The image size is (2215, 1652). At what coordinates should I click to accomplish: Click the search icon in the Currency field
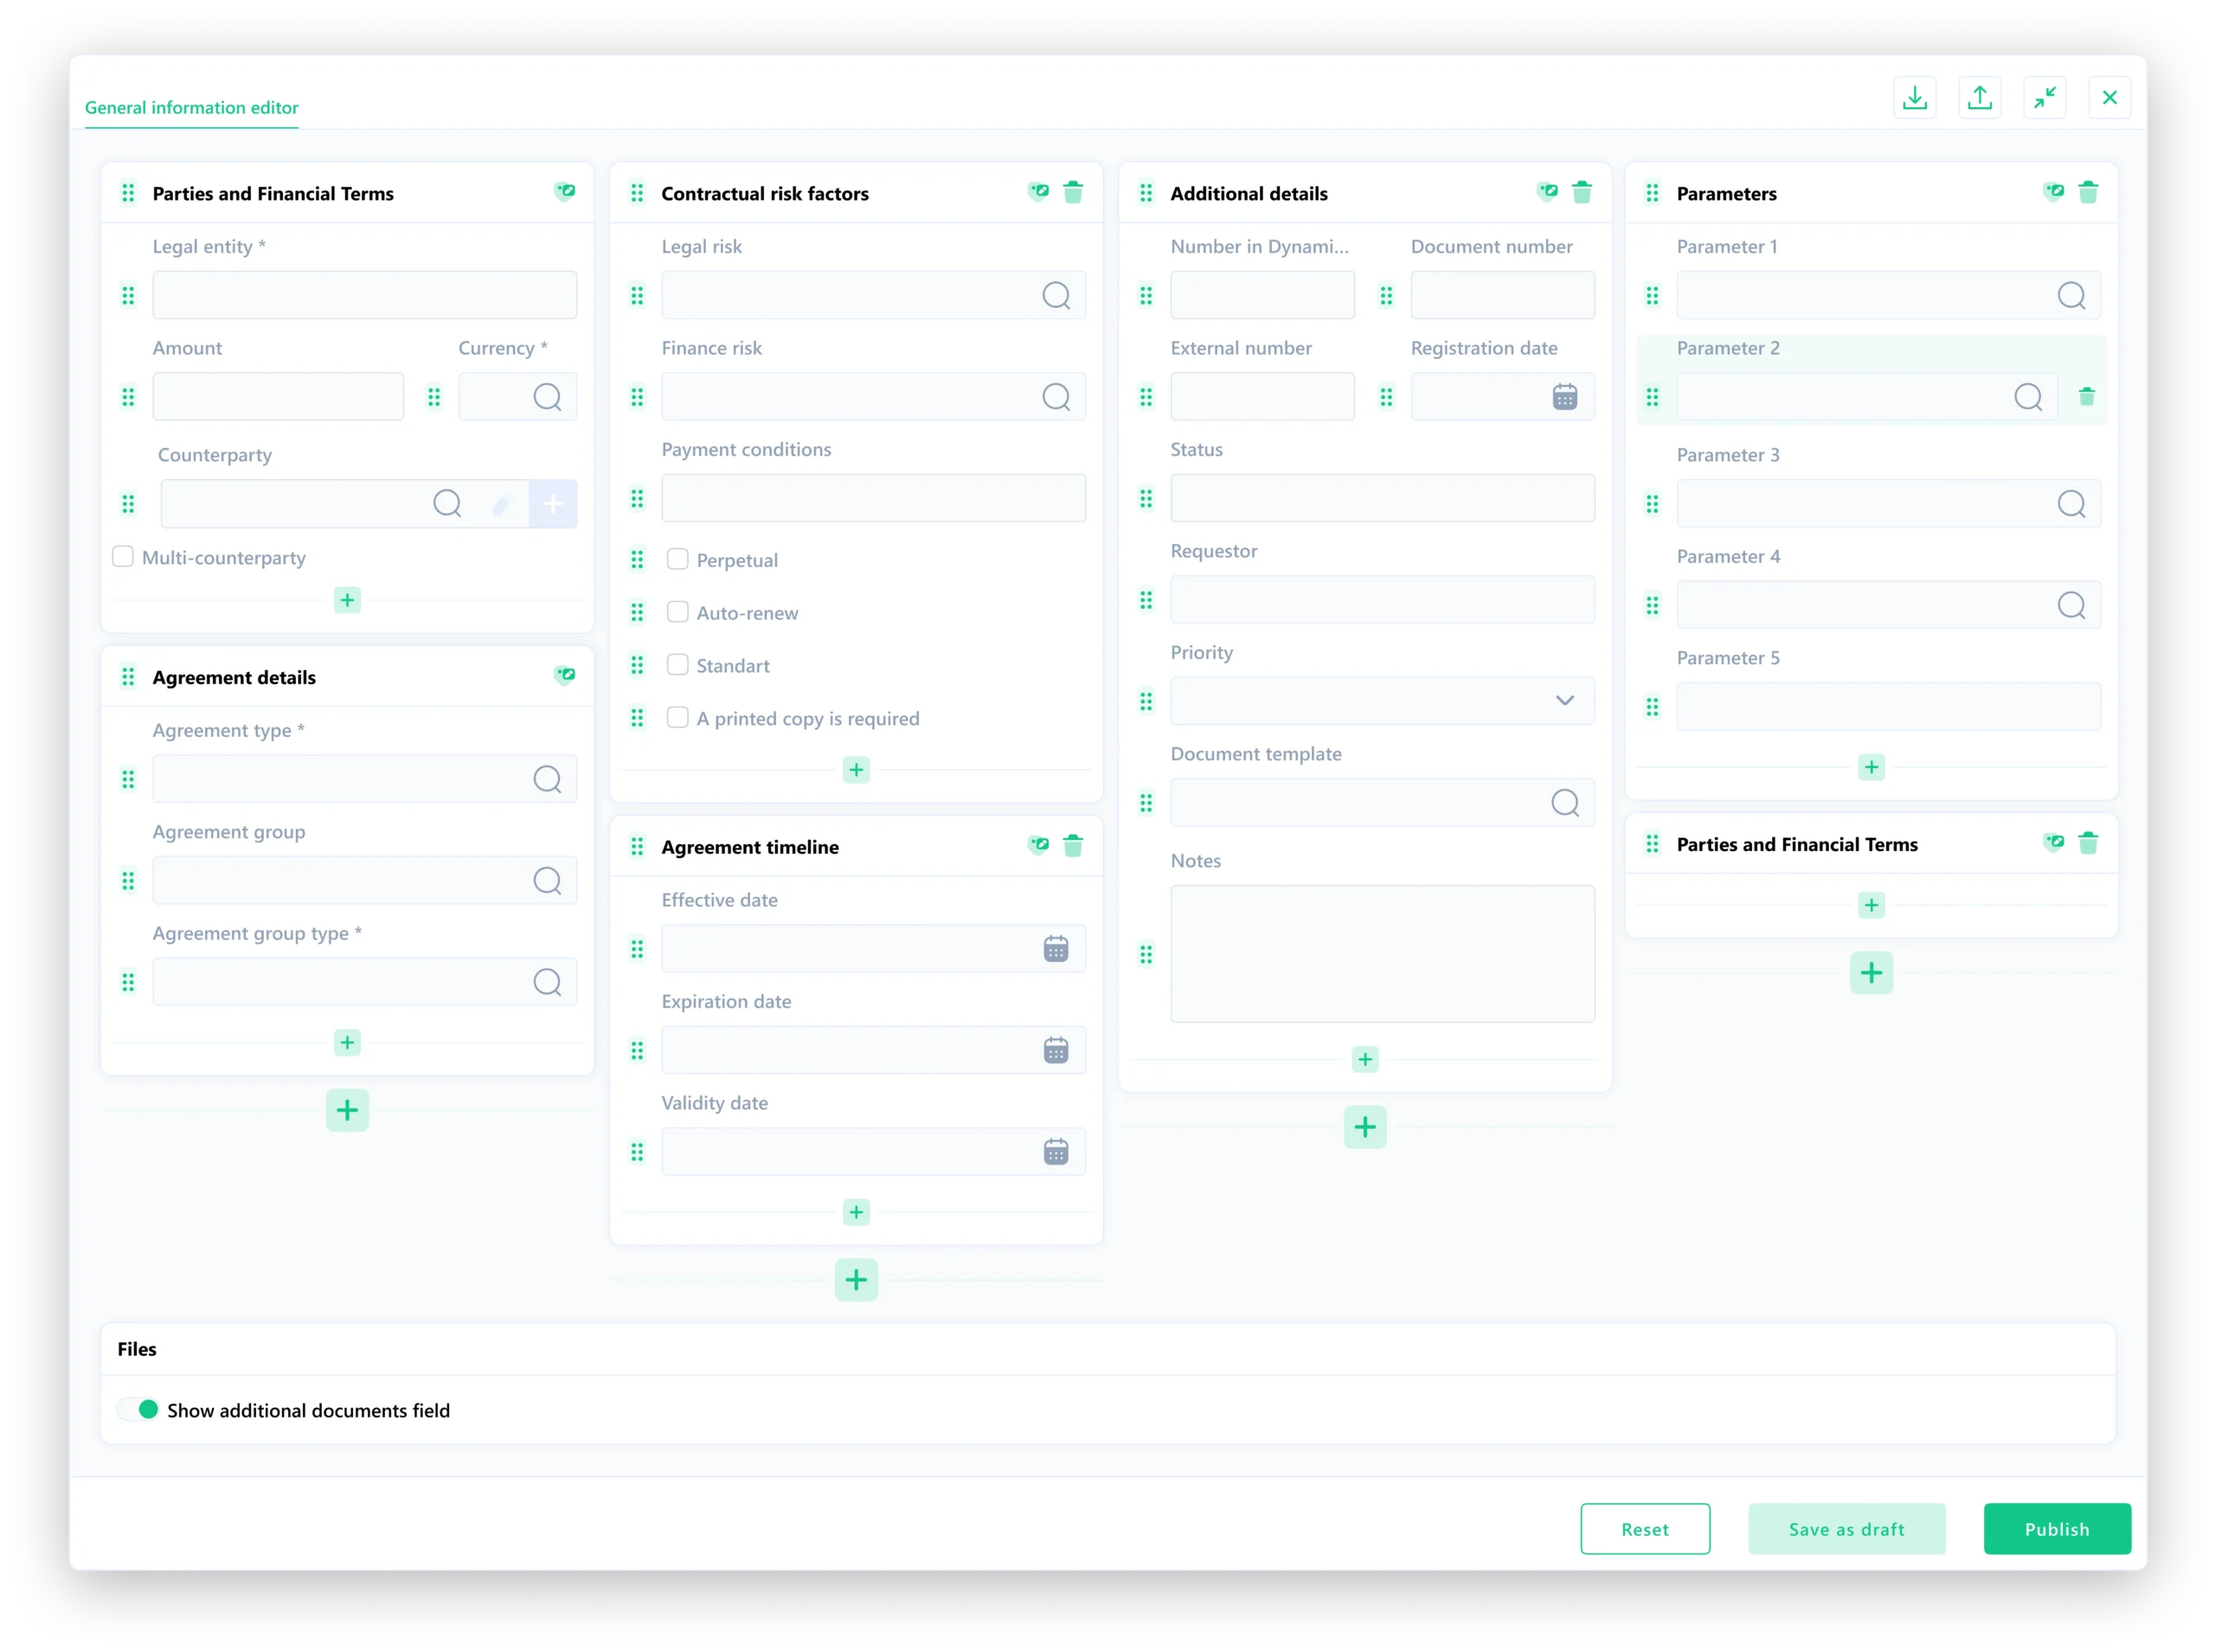(x=549, y=397)
